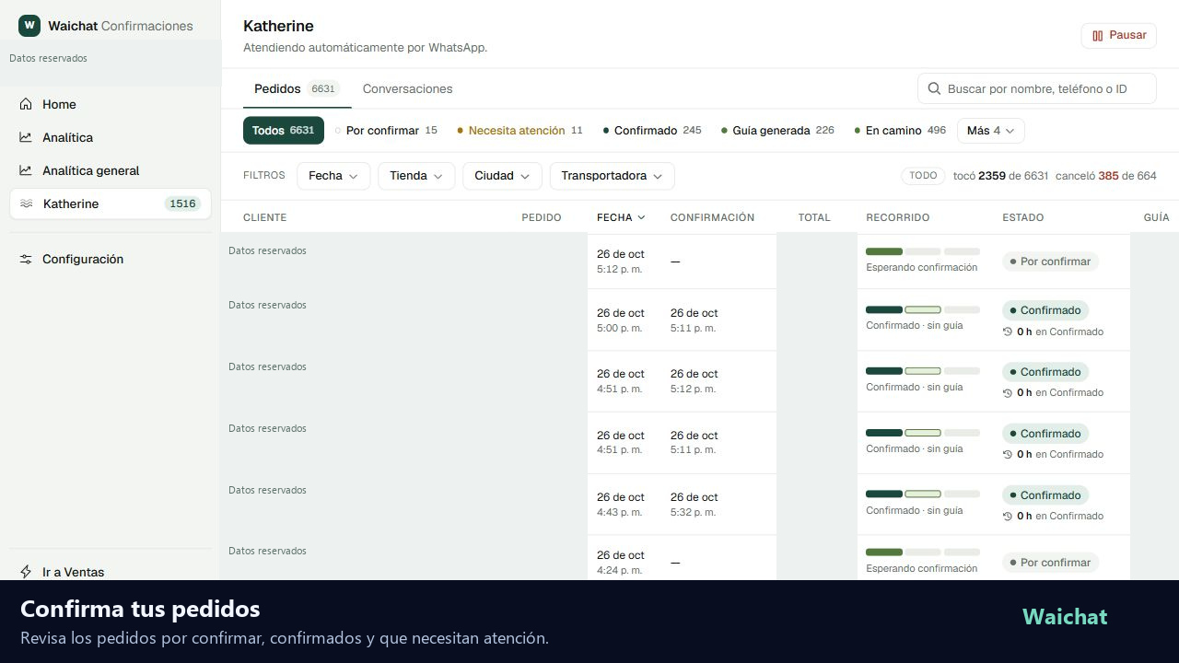Select Katherine in the sidebar
Screen dimensions: 1179x663
(111, 204)
